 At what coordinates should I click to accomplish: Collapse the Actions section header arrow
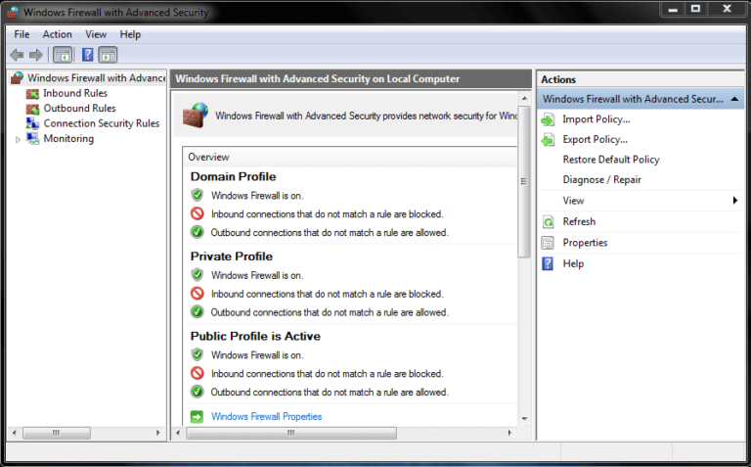click(x=733, y=99)
